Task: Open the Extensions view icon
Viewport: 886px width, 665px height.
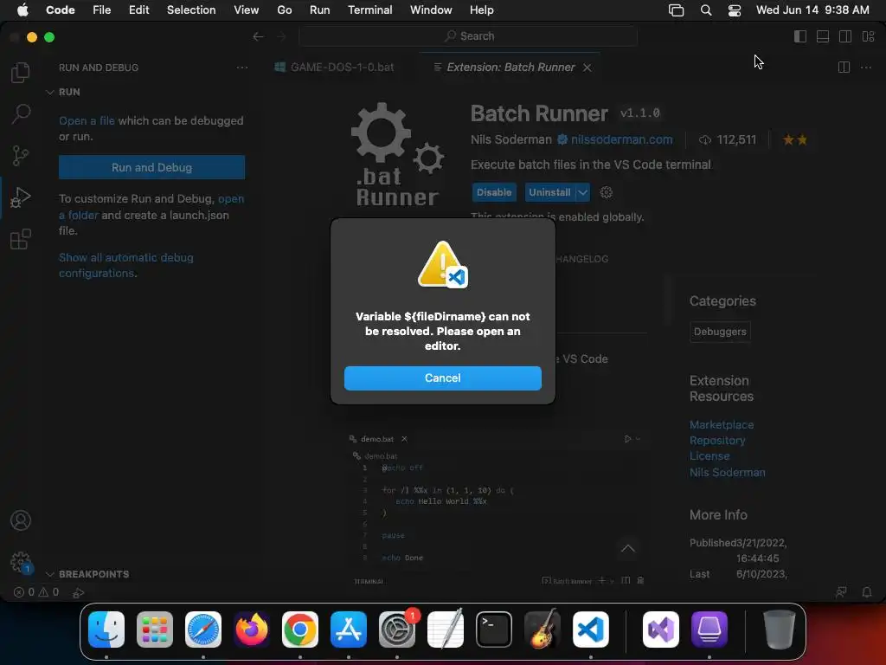Action: click(21, 239)
